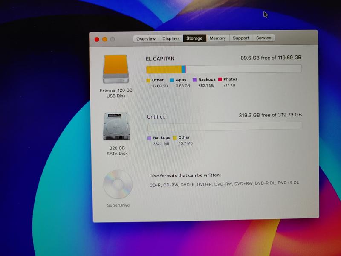Click the yellow Other swatch under Untitled

175,137
